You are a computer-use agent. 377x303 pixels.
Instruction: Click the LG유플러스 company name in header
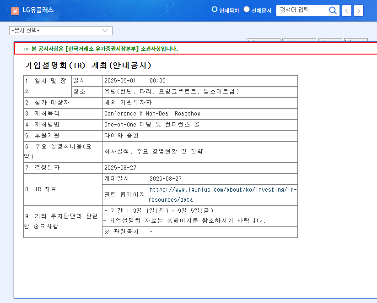38,10
